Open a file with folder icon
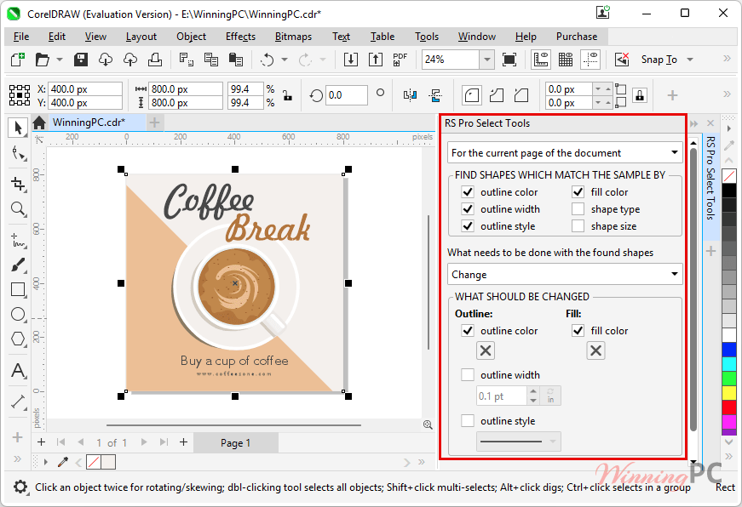This screenshot has width=742, height=507. 43,60
